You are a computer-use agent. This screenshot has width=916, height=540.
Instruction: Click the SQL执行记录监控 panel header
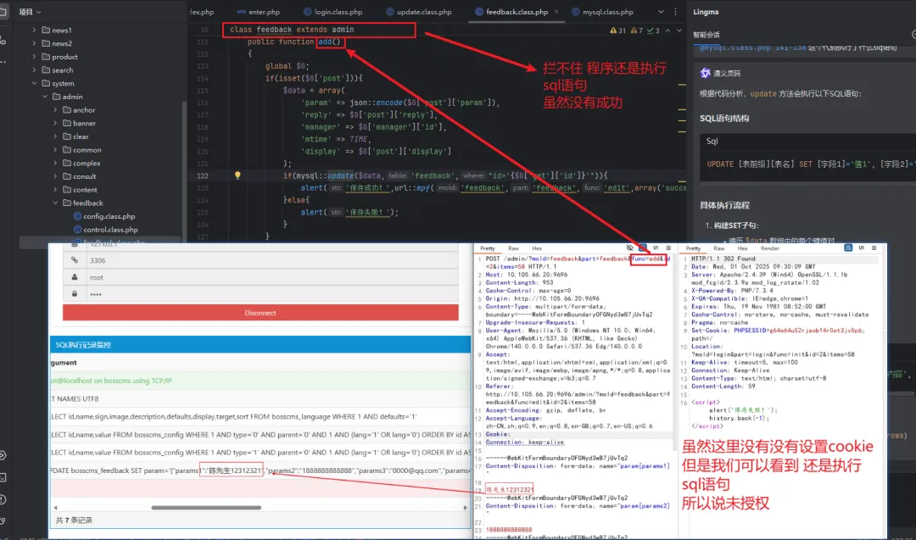260,344
